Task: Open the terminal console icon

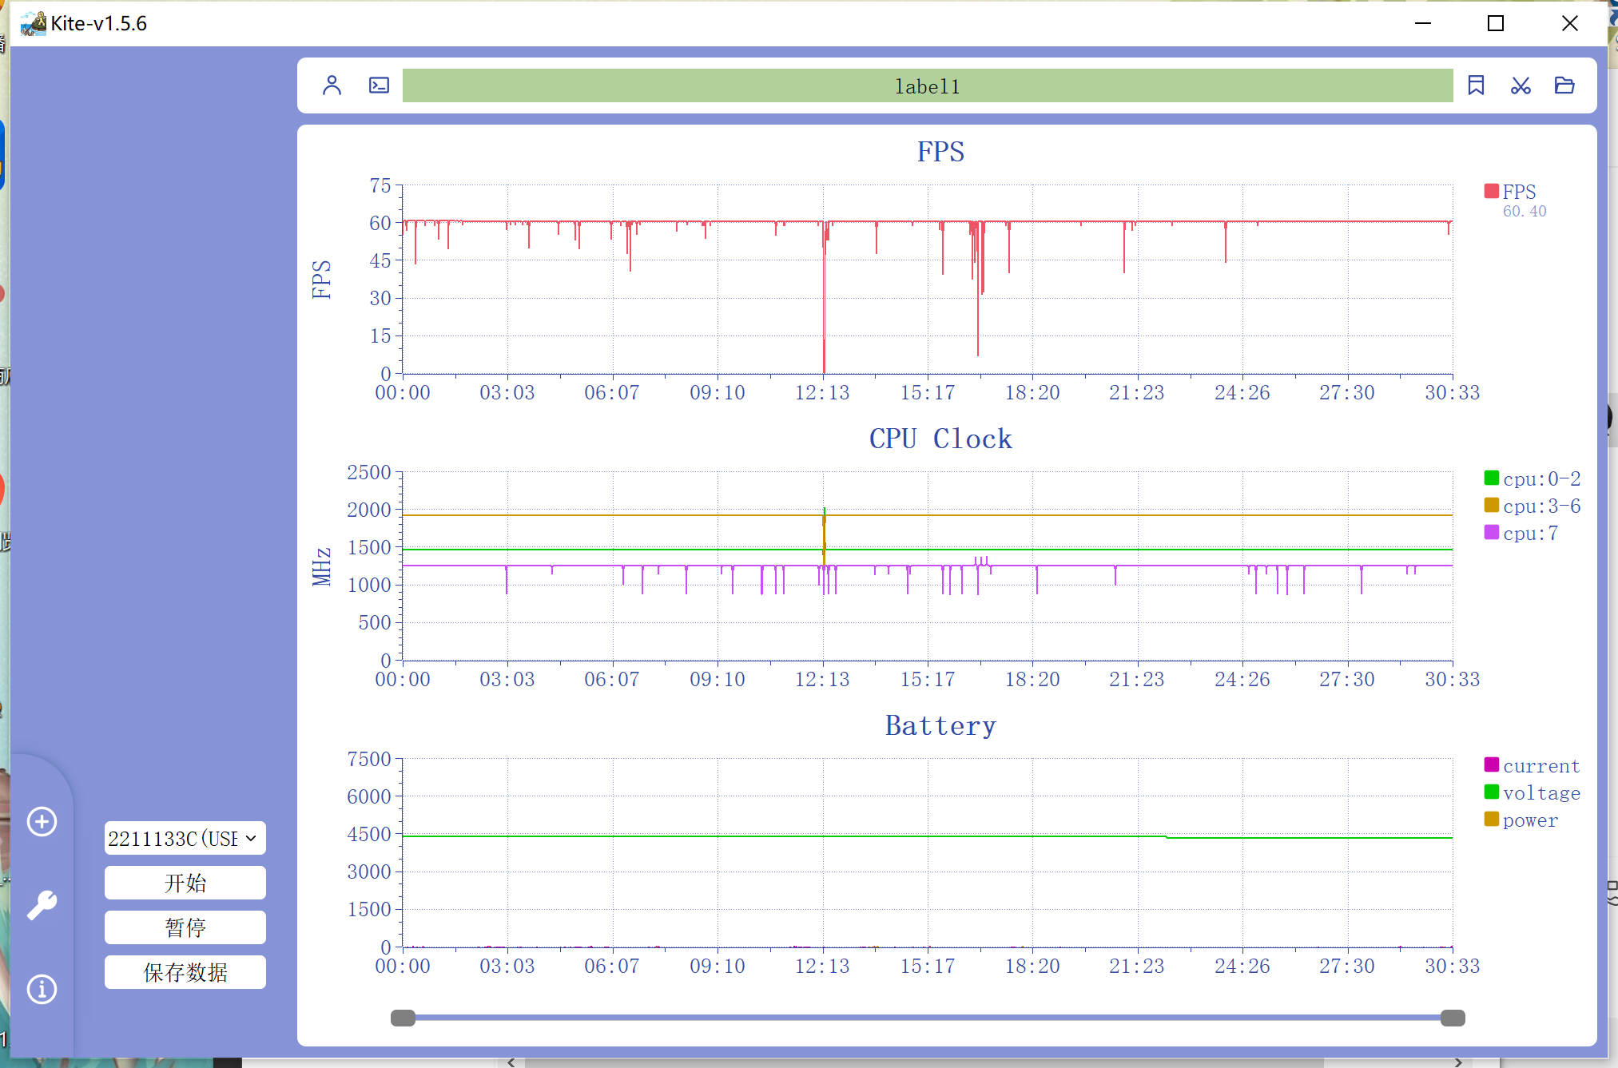Action: pos(379,85)
